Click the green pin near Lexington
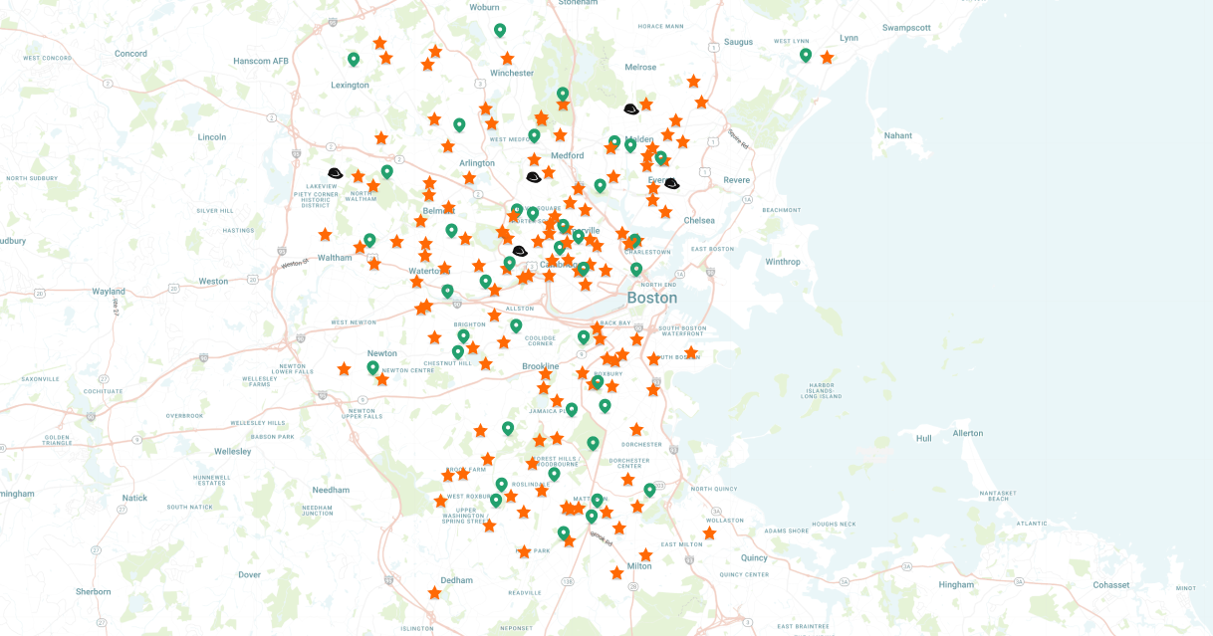This screenshot has height=636, width=1213. click(x=354, y=59)
